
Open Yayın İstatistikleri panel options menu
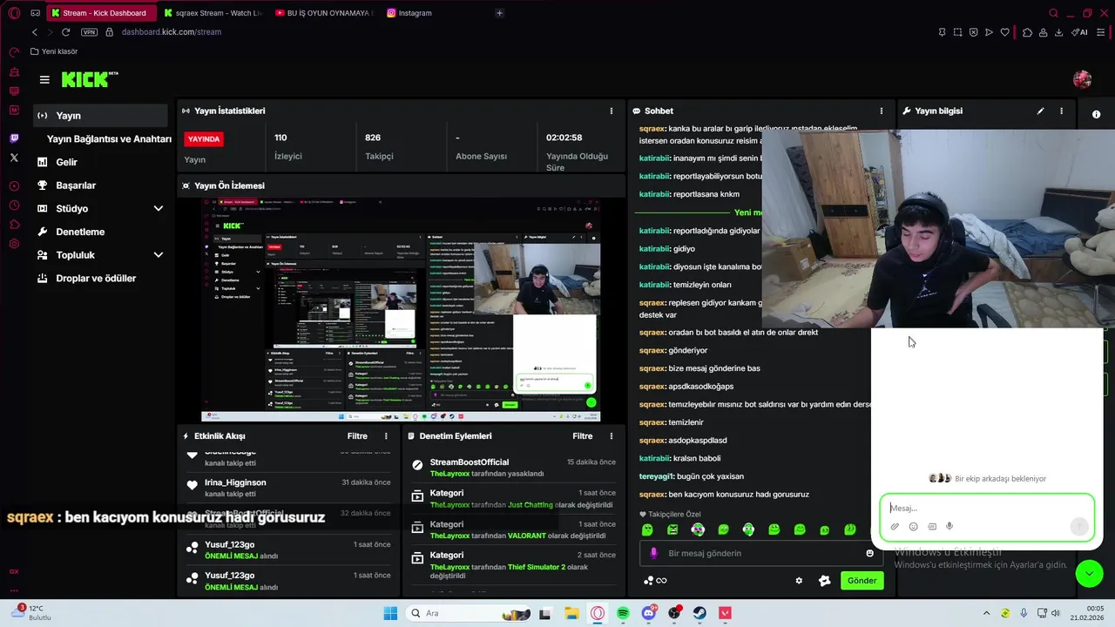click(611, 111)
